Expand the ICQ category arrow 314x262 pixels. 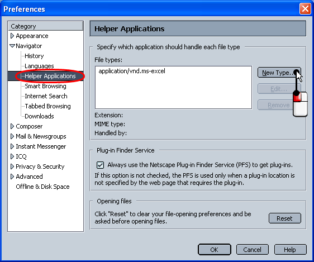click(12, 156)
